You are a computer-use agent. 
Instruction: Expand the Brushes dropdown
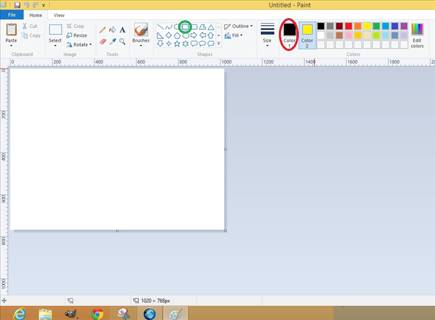click(x=141, y=45)
